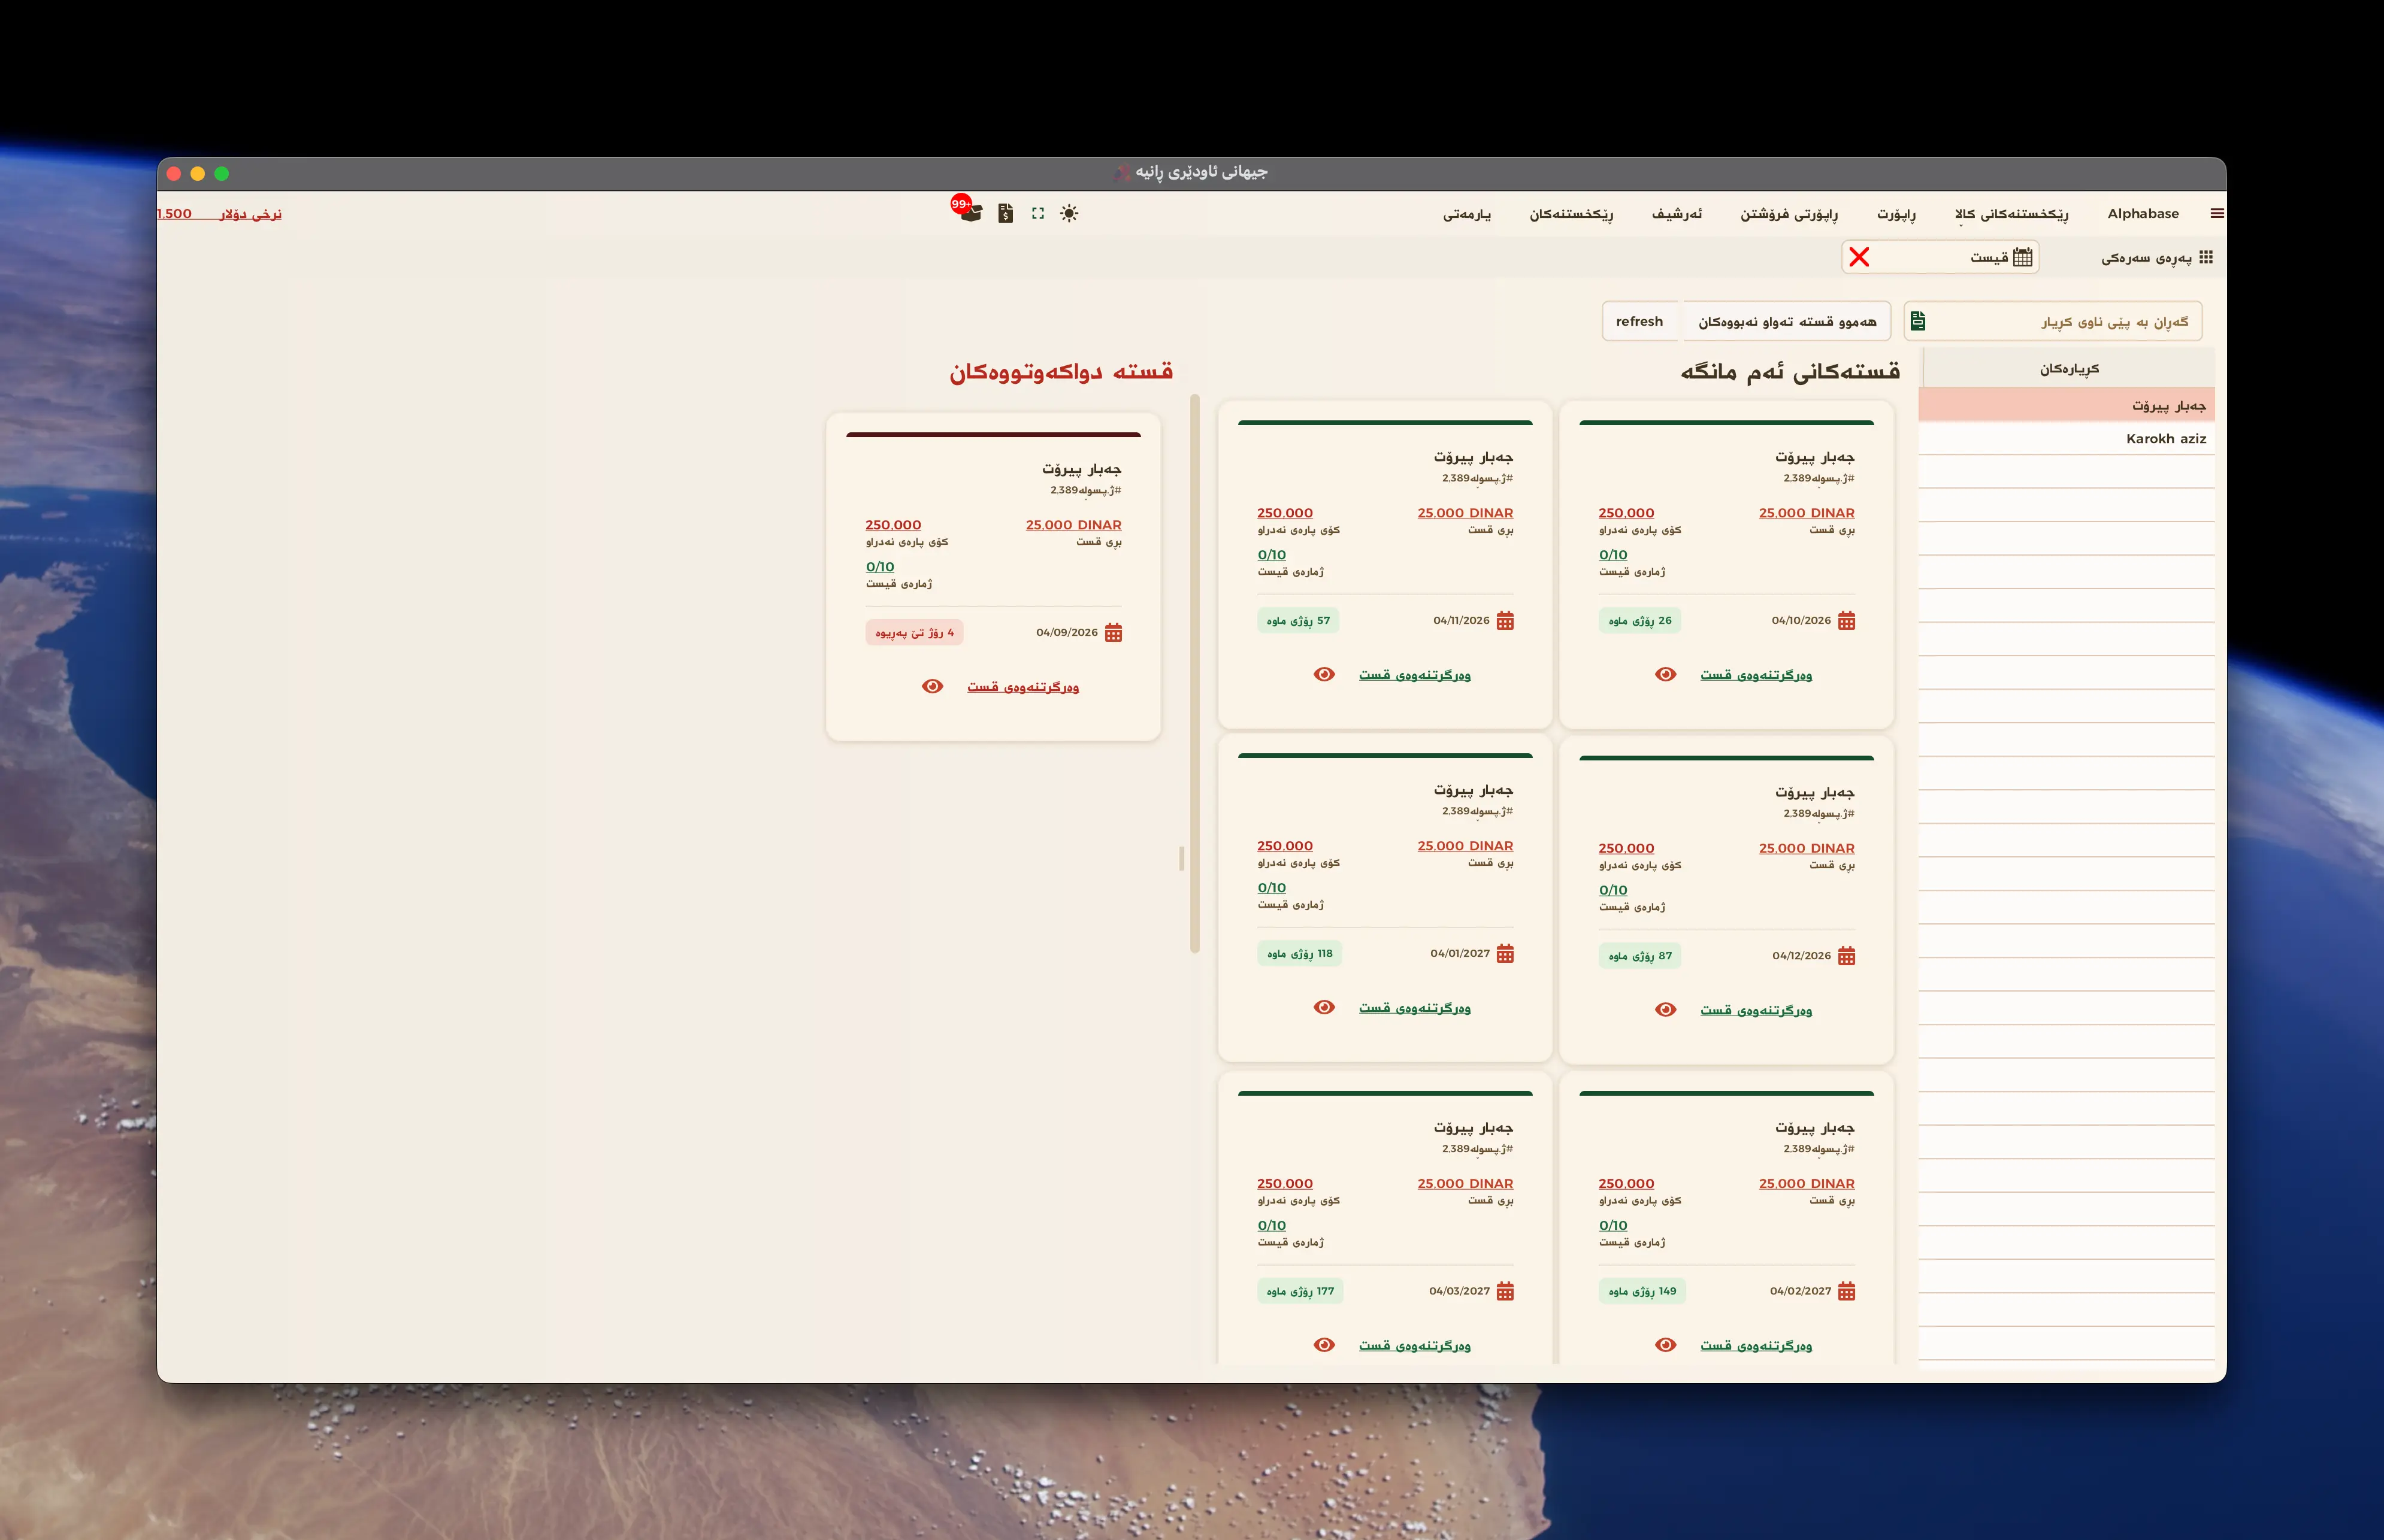Viewport: 2384px width, 1540px height.
Task: Click the 0/10 count on the 04/11/2026 card
Action: tap(1272, 554)
